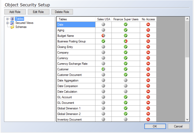Toggle Sales USA access for GL Document
Screen dimensions: 194x133
tap(103, 102)
